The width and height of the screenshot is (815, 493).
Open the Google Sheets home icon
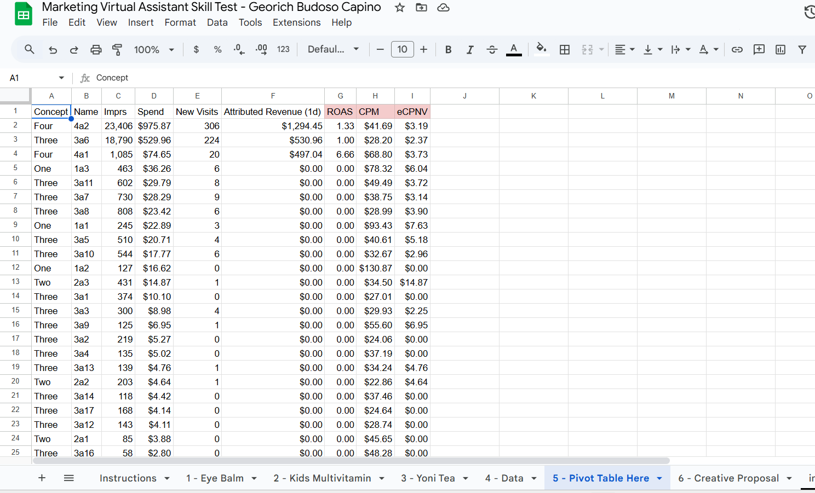[x=24, y=15]
